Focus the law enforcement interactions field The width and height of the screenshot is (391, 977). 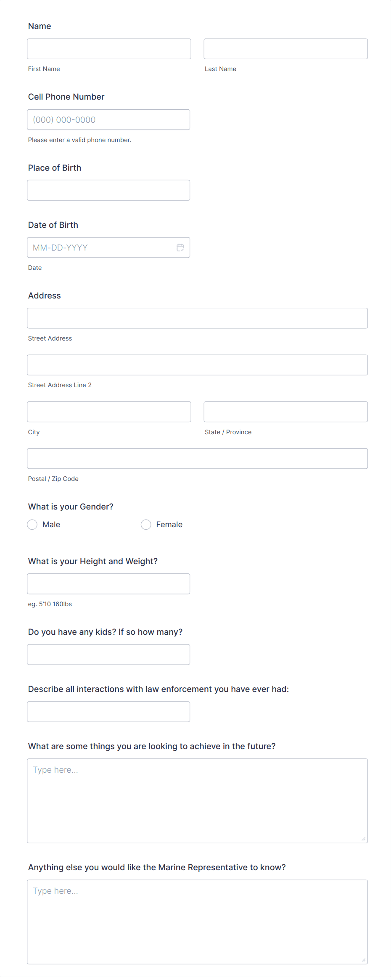108,712
